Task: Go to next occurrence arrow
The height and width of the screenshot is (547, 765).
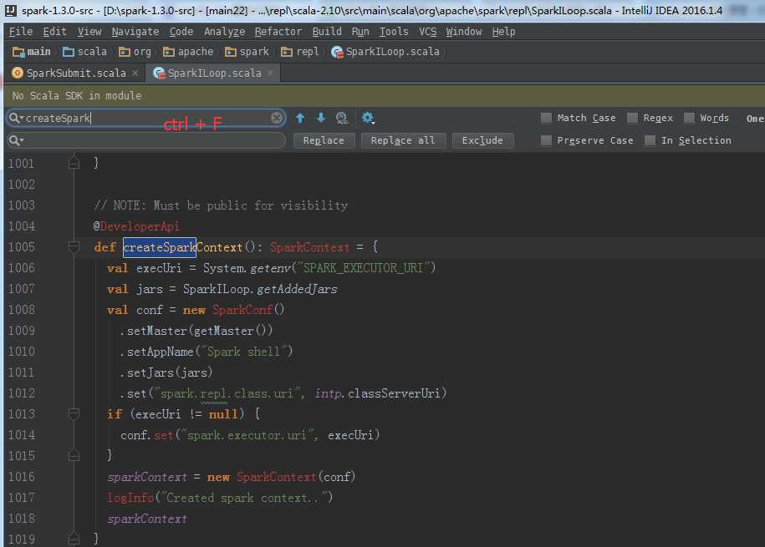Action: [x=321, y=118]
